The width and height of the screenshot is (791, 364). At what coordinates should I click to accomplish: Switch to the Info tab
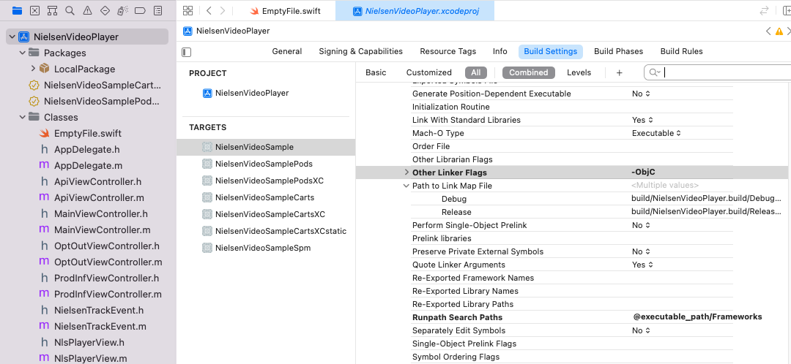(x=500, y=51)
